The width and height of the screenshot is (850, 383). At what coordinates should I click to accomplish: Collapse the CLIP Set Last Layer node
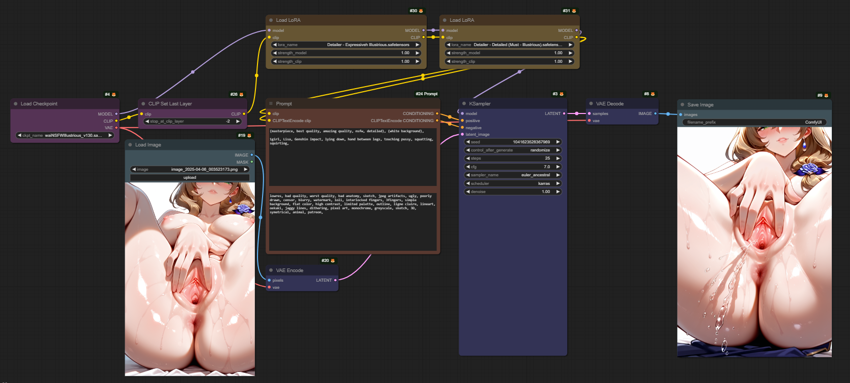pos(143,103)
